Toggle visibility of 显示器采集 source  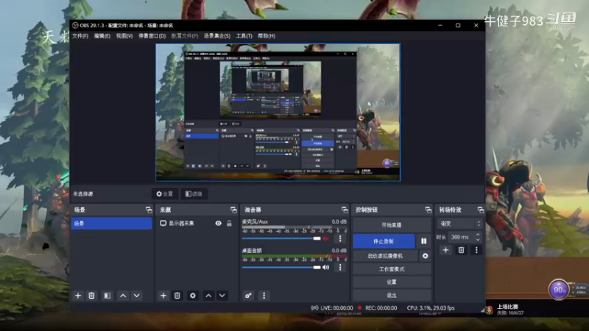218,224
